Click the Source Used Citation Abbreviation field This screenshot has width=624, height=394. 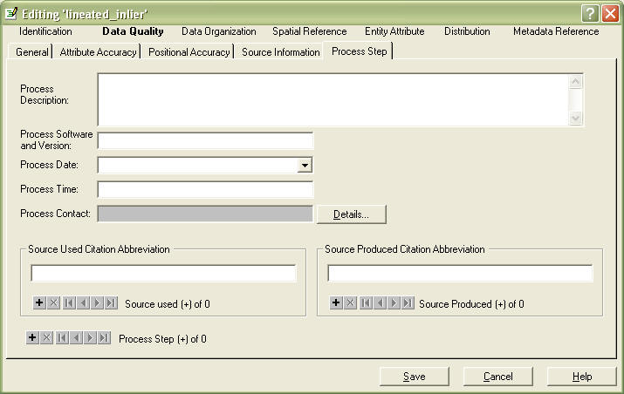(163, 274)
